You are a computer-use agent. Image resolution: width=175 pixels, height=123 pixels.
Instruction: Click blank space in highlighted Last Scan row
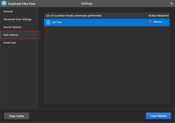(105, 22)
